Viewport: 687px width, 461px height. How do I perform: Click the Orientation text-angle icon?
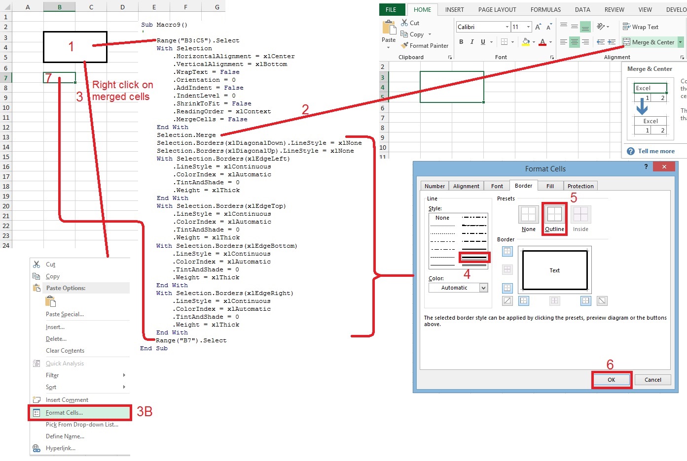point(601,27)
